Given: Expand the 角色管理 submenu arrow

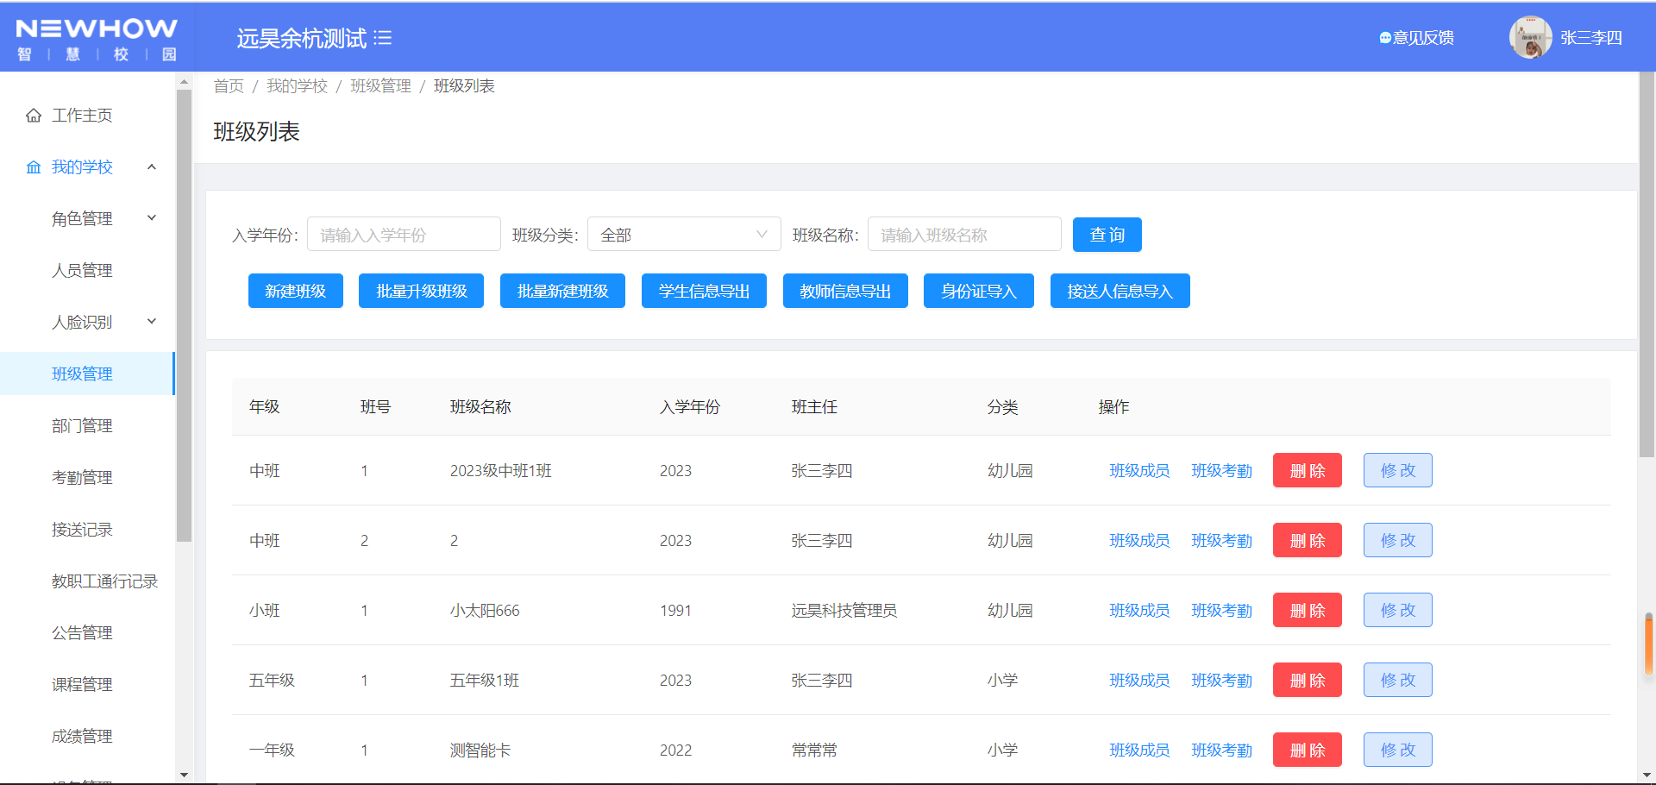Looking at the screenshot, I should tap(152, 218).
